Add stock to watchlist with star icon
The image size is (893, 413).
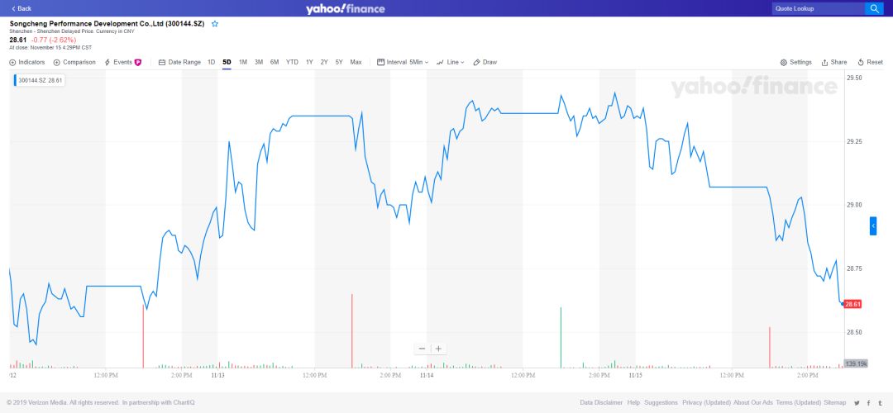(x=215, y=24)
